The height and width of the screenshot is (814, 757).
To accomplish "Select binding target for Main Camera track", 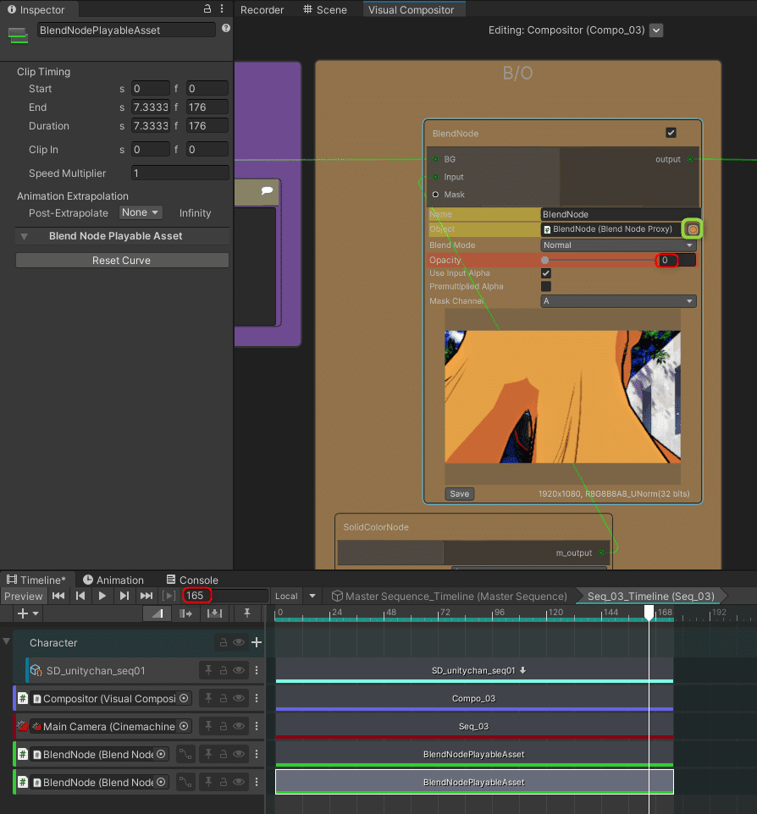I will (184, 726).
